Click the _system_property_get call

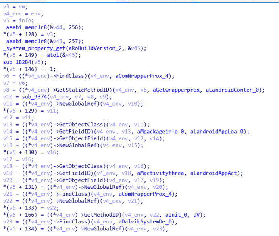34,48
